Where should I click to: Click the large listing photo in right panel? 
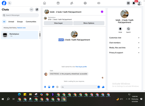point(124,14)
